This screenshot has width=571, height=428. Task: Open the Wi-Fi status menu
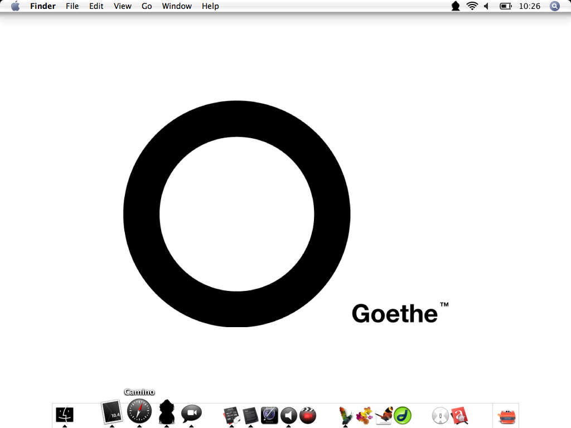click(x=472, y=6)
